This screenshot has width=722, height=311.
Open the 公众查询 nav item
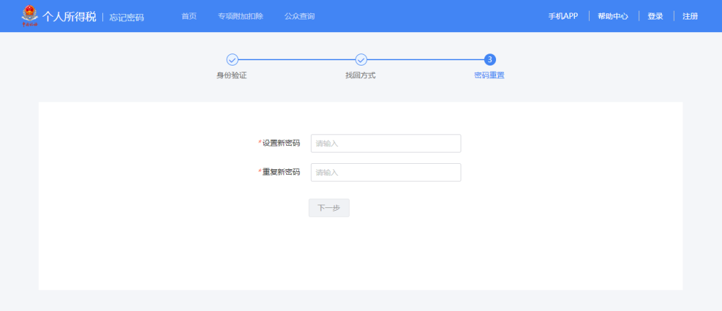point(299,16)
